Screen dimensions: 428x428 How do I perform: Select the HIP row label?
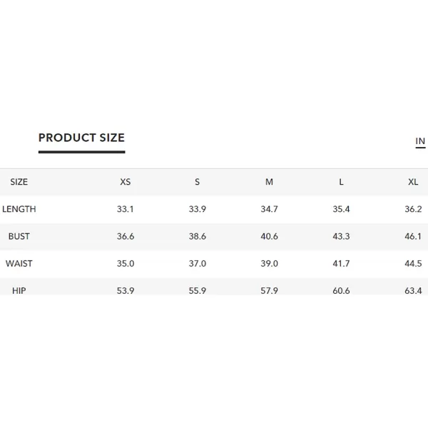19,291
